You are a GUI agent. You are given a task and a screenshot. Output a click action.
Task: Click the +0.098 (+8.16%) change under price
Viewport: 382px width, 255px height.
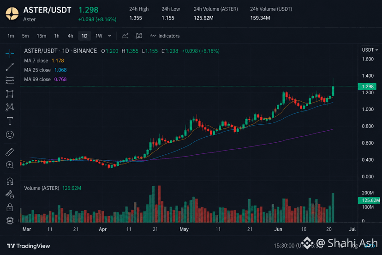[97, 19]
